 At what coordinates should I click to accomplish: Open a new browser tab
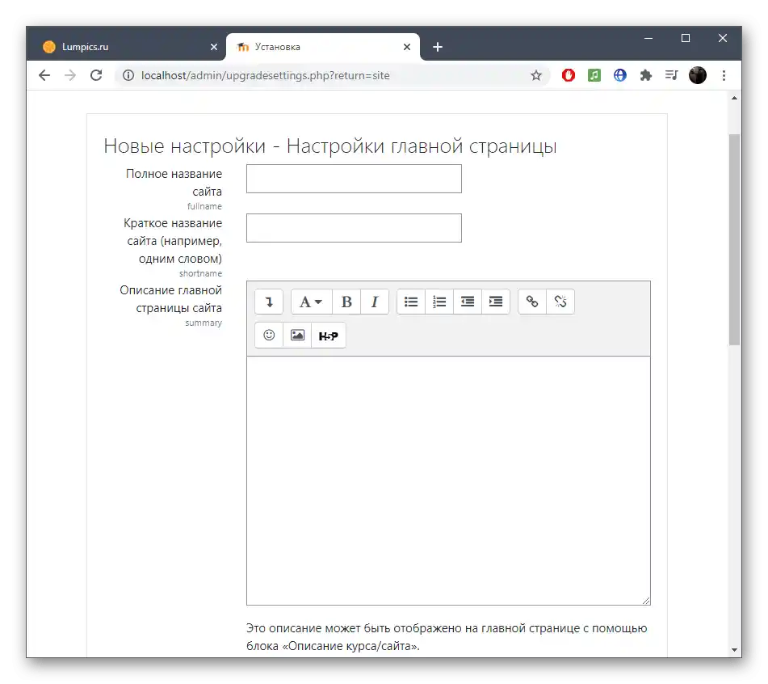click(x=438, y=47)
